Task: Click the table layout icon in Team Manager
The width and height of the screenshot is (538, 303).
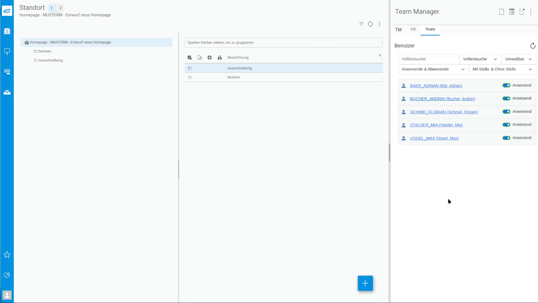Action: coord(512,12)
